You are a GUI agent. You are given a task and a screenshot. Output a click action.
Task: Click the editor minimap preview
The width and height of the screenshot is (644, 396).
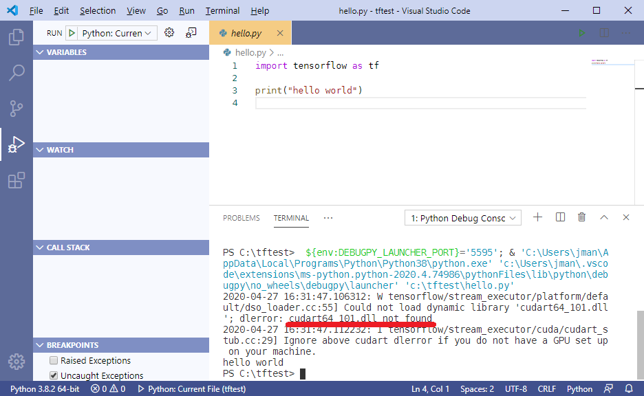pyautogui.click(x=600, y=62)
